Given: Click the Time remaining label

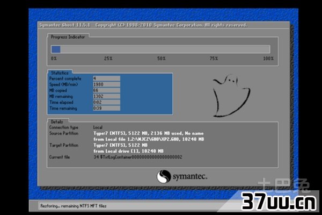Looking at the screenshot, I should coord(63,108).
